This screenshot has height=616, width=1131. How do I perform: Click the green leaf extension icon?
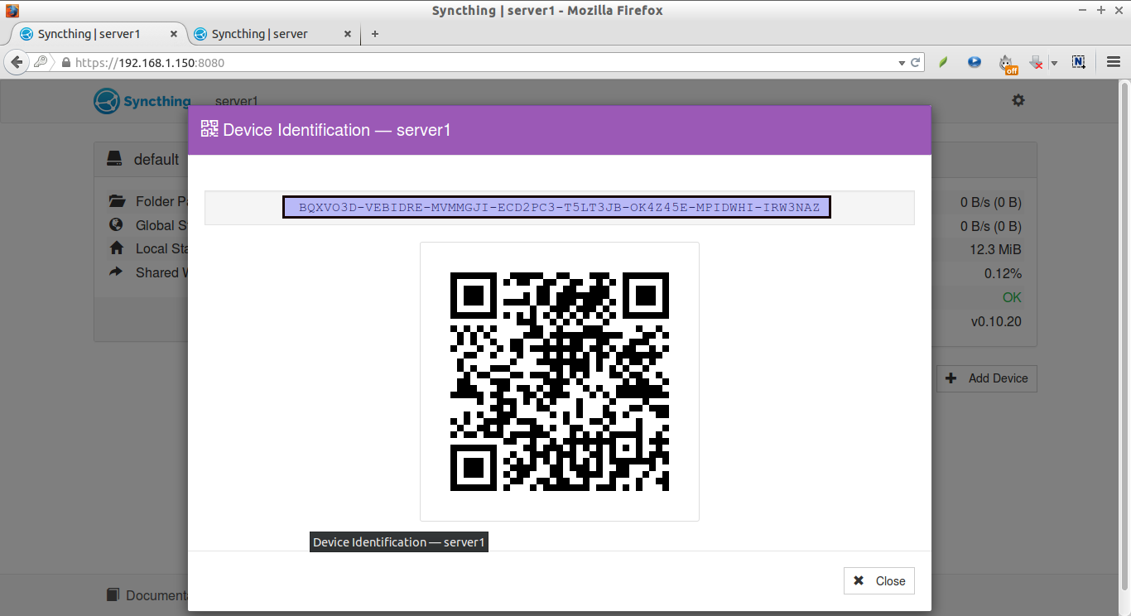pos(943,62)
